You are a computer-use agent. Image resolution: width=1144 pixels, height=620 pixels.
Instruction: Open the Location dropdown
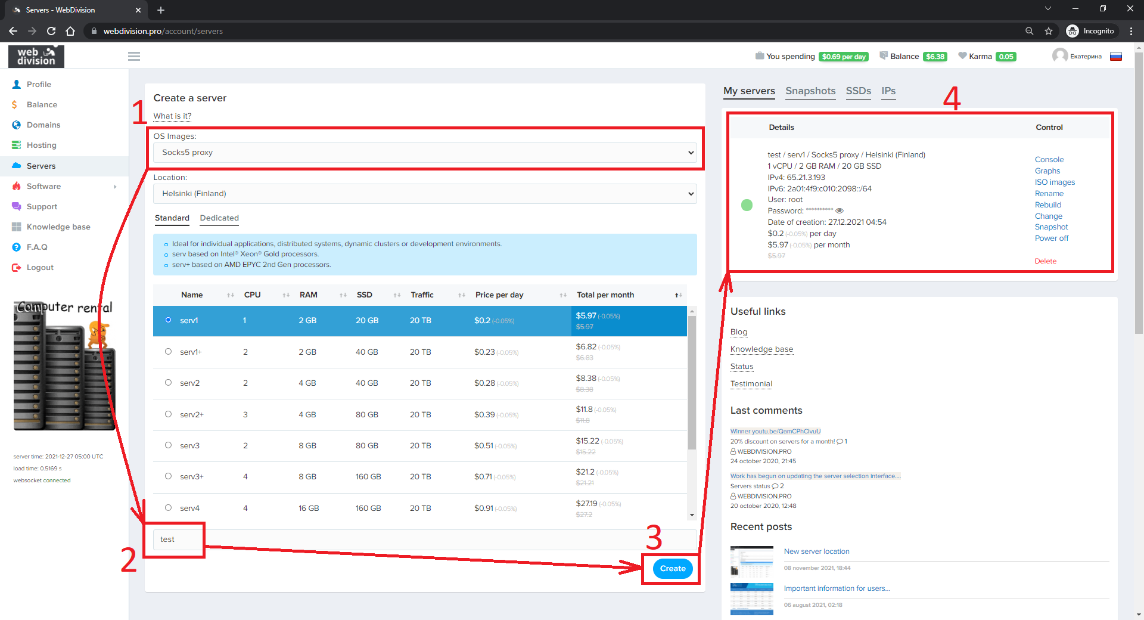pos(424,194)
